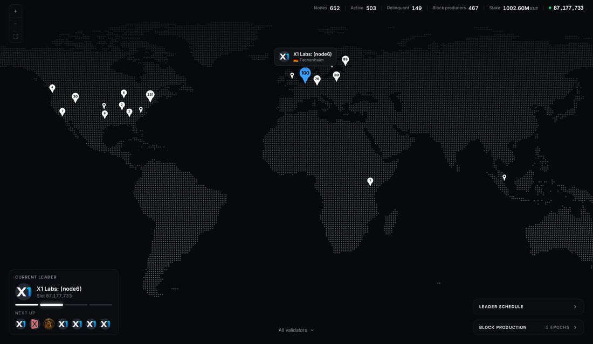Click the Block producers 467 stat
Screen dimensions: 593x344
456,8
